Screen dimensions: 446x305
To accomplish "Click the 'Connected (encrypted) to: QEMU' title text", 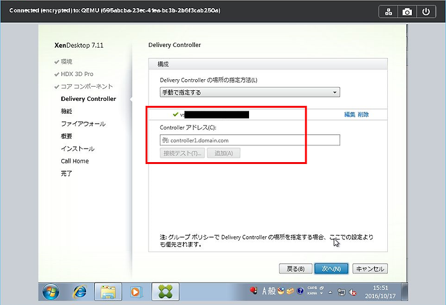I will pos(54,11).
